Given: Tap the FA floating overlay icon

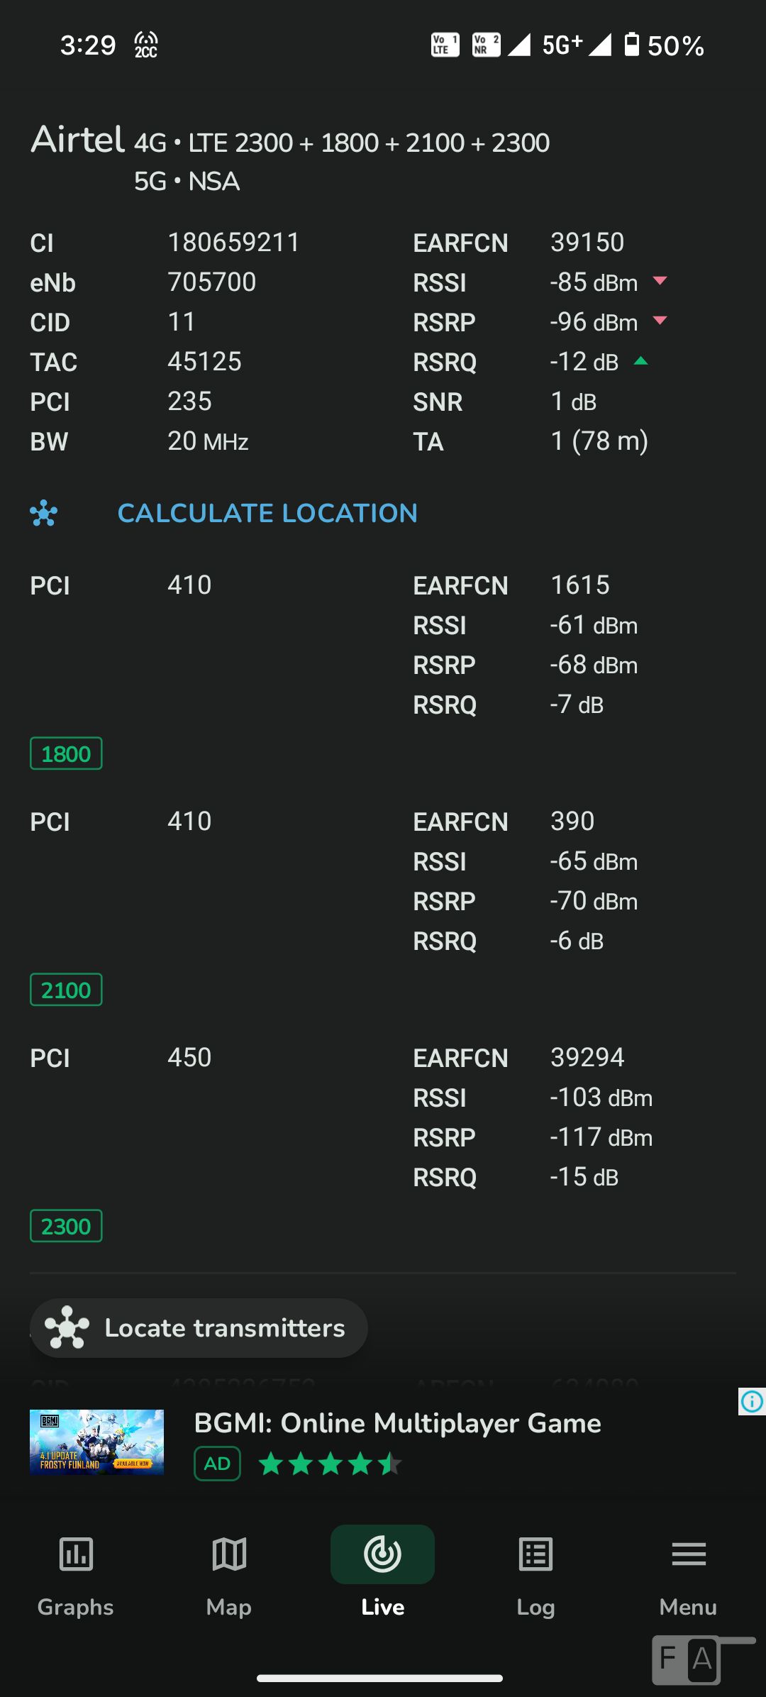Looking at the screenshot, I should 687,1659.
